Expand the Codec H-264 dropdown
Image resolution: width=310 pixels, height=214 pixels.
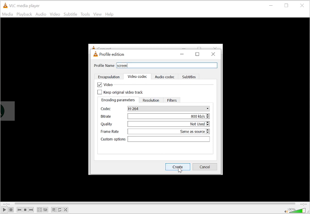pos(168,109)
